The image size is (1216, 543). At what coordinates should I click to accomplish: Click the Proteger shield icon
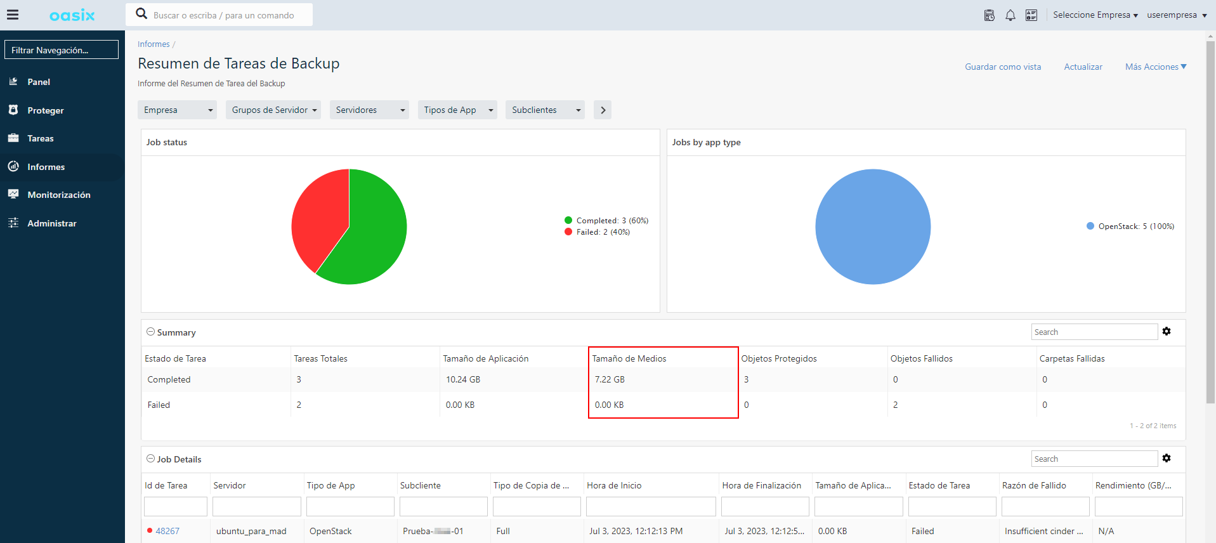click(13, 110)
